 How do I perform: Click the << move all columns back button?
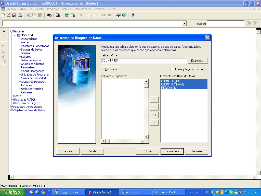click(154, 115)
